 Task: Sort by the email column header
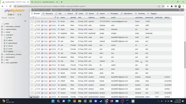113,17
